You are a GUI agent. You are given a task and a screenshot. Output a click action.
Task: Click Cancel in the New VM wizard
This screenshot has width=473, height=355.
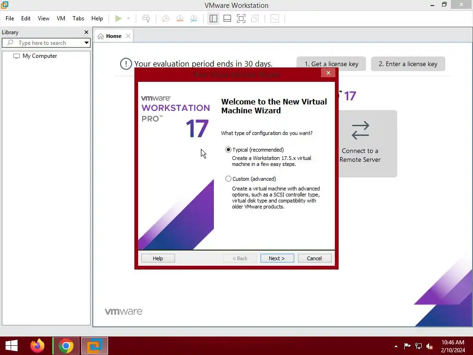tap(314, 258)
